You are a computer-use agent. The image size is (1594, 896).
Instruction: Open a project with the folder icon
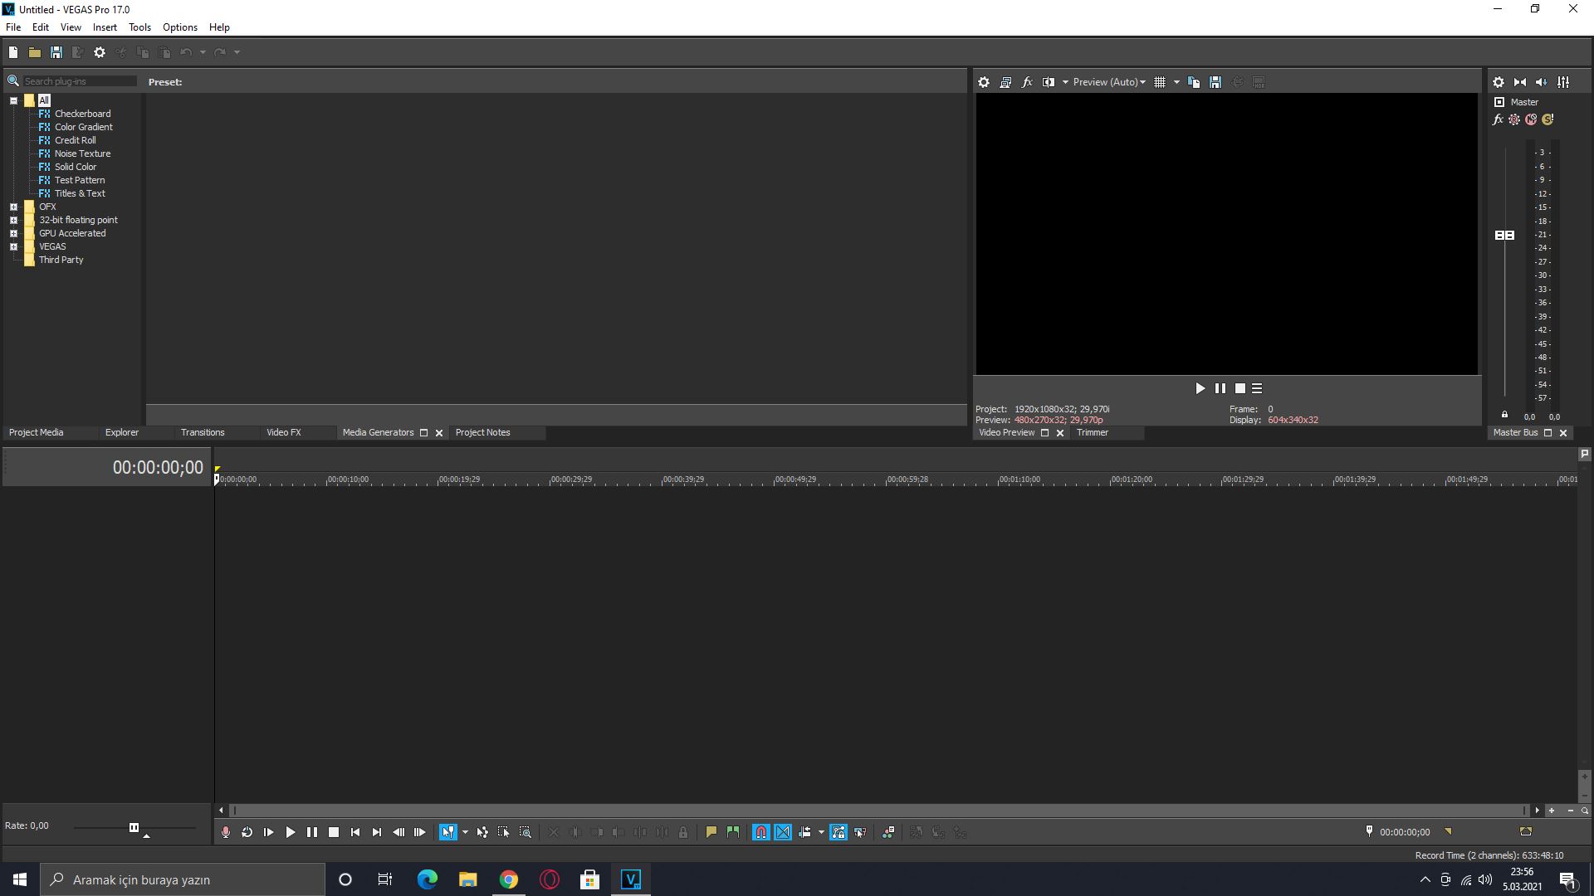[x=35, y=52]
